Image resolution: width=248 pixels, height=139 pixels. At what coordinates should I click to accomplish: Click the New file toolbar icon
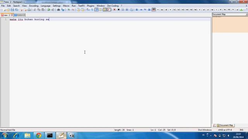[4, 10]
